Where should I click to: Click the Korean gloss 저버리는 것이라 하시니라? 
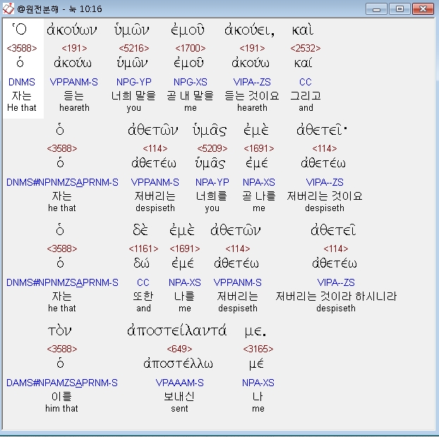coord(336,297)
